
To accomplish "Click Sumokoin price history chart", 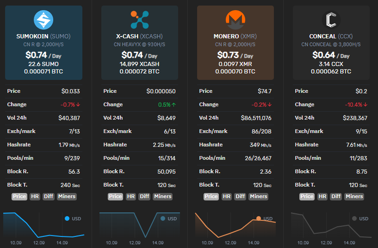I will pos(44,226).
